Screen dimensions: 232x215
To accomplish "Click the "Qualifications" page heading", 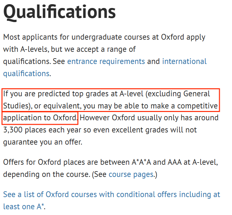I will coord(59,12).
